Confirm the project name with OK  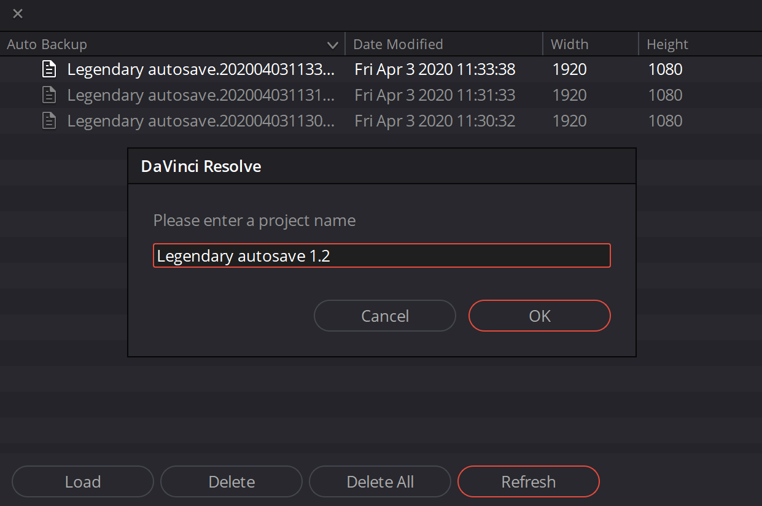540,316
